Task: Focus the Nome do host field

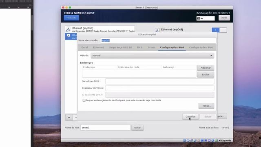Action: click(x=106, y=128)
